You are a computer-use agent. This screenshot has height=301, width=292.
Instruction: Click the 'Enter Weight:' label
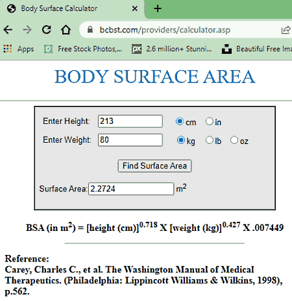pyautogui.click(x=67, y=140)
